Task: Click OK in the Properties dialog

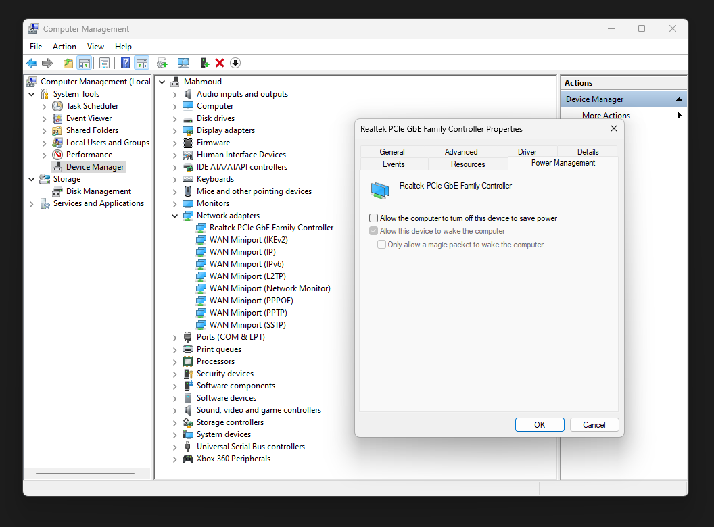Action: click(x=540, y=424)
